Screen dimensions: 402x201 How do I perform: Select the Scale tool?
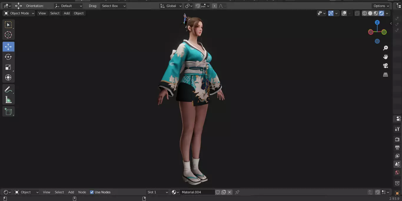[x=8, y=67]
